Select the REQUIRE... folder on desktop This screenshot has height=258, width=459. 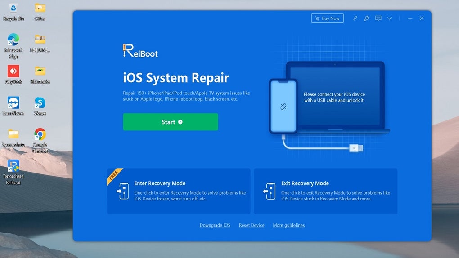coord(40,43)
